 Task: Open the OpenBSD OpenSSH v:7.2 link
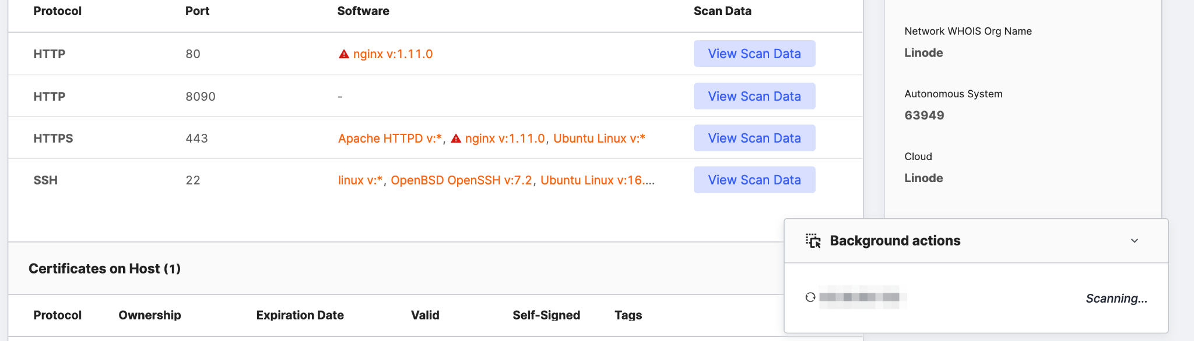(461, 180)
